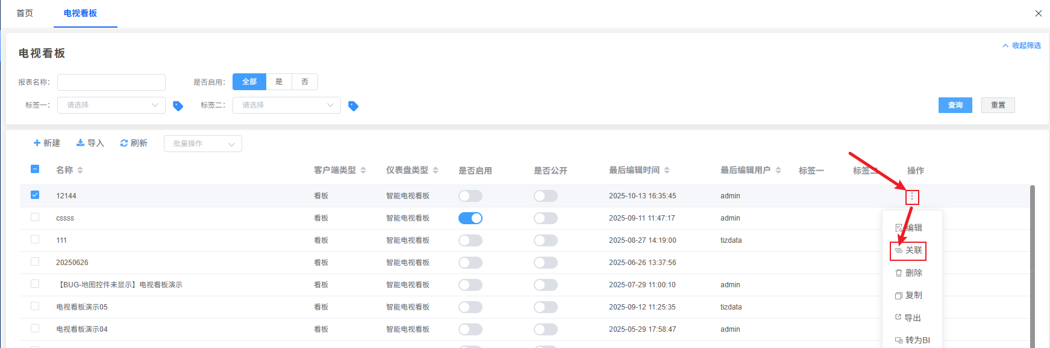Click the 新建 plus icon button
This screenshot has width=1050, height=348.
(x=46, y=143)
